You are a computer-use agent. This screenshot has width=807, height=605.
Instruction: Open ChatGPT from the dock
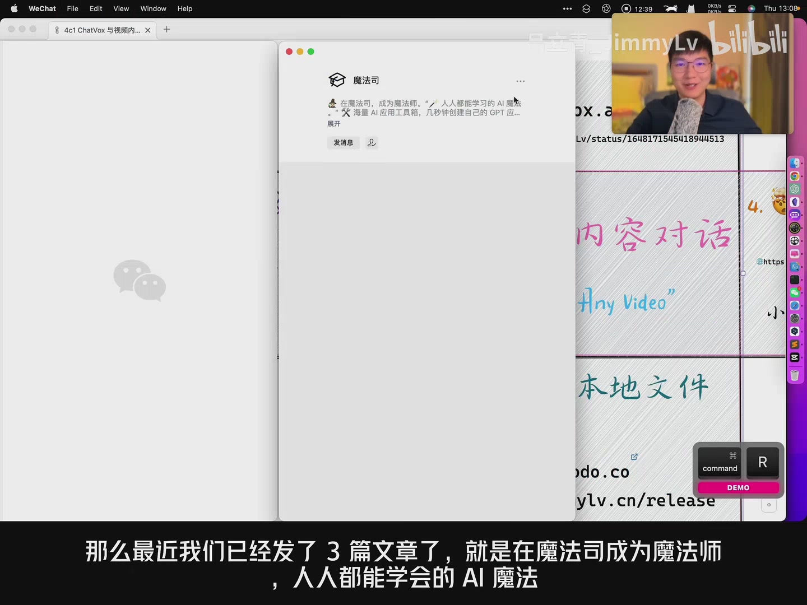tap(795, 189)
